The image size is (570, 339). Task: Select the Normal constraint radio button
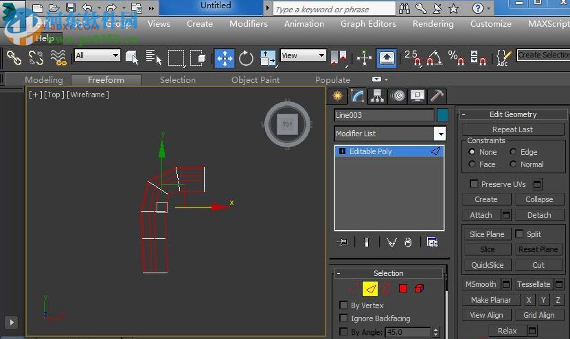point(513,164)
